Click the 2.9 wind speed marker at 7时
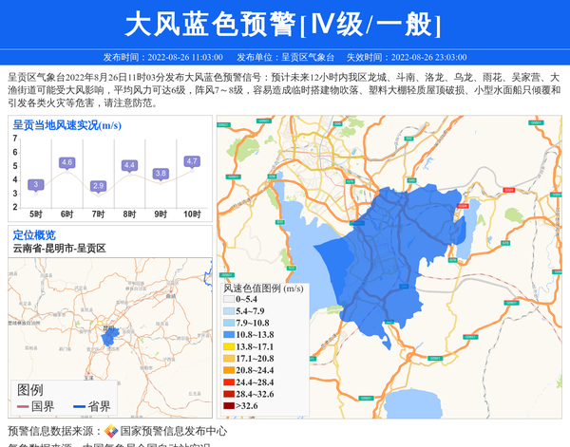This screenshot has width=570, height=447. (x=98, y=186)
